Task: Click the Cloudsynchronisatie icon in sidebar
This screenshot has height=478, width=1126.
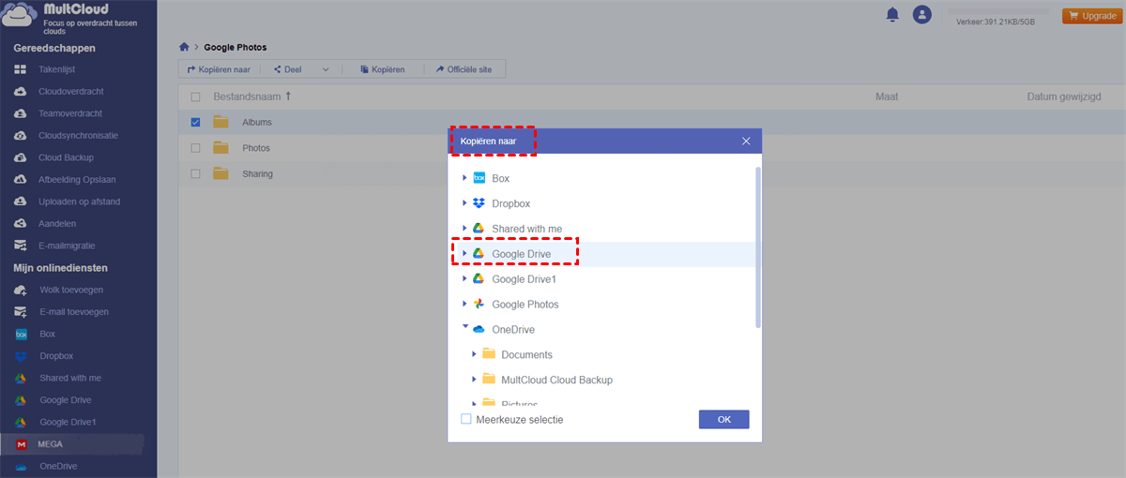Action: click(20, 135)
